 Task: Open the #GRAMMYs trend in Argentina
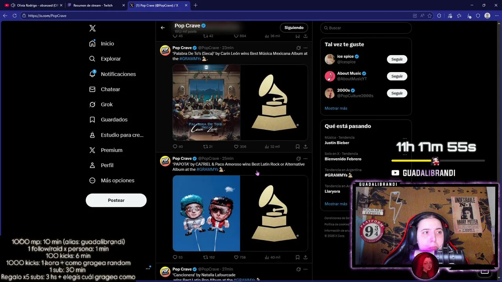coord(338,175)
